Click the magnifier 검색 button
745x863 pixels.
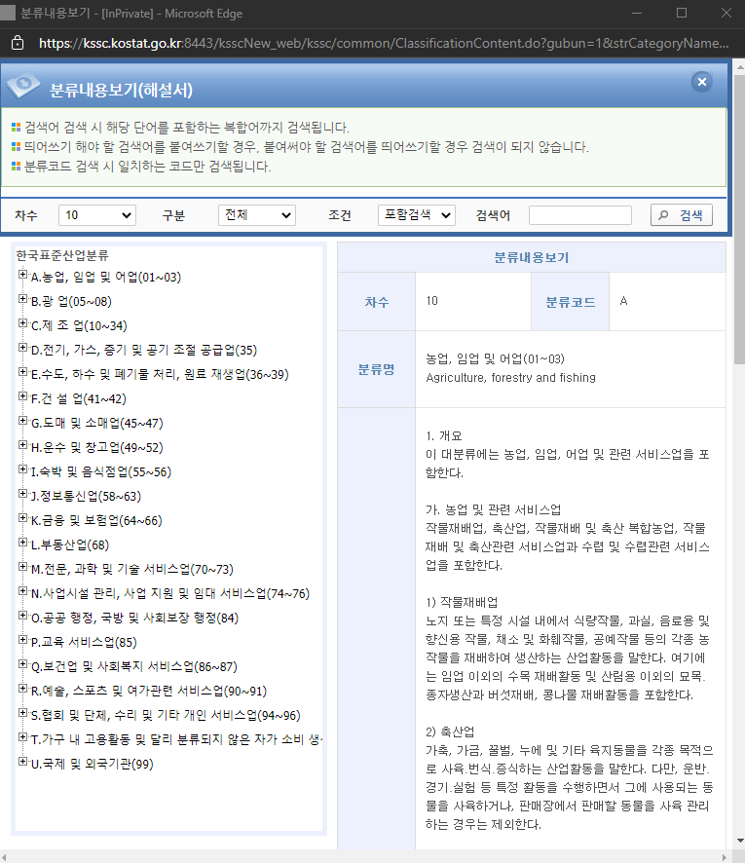click(681, 214)
